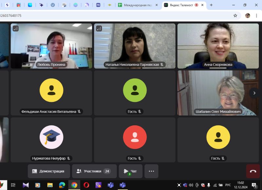The width and height of the screenshot is (262, 190).
Task: Click the red hang up call button
Action: pyautogui.click(x=253, y=171)
